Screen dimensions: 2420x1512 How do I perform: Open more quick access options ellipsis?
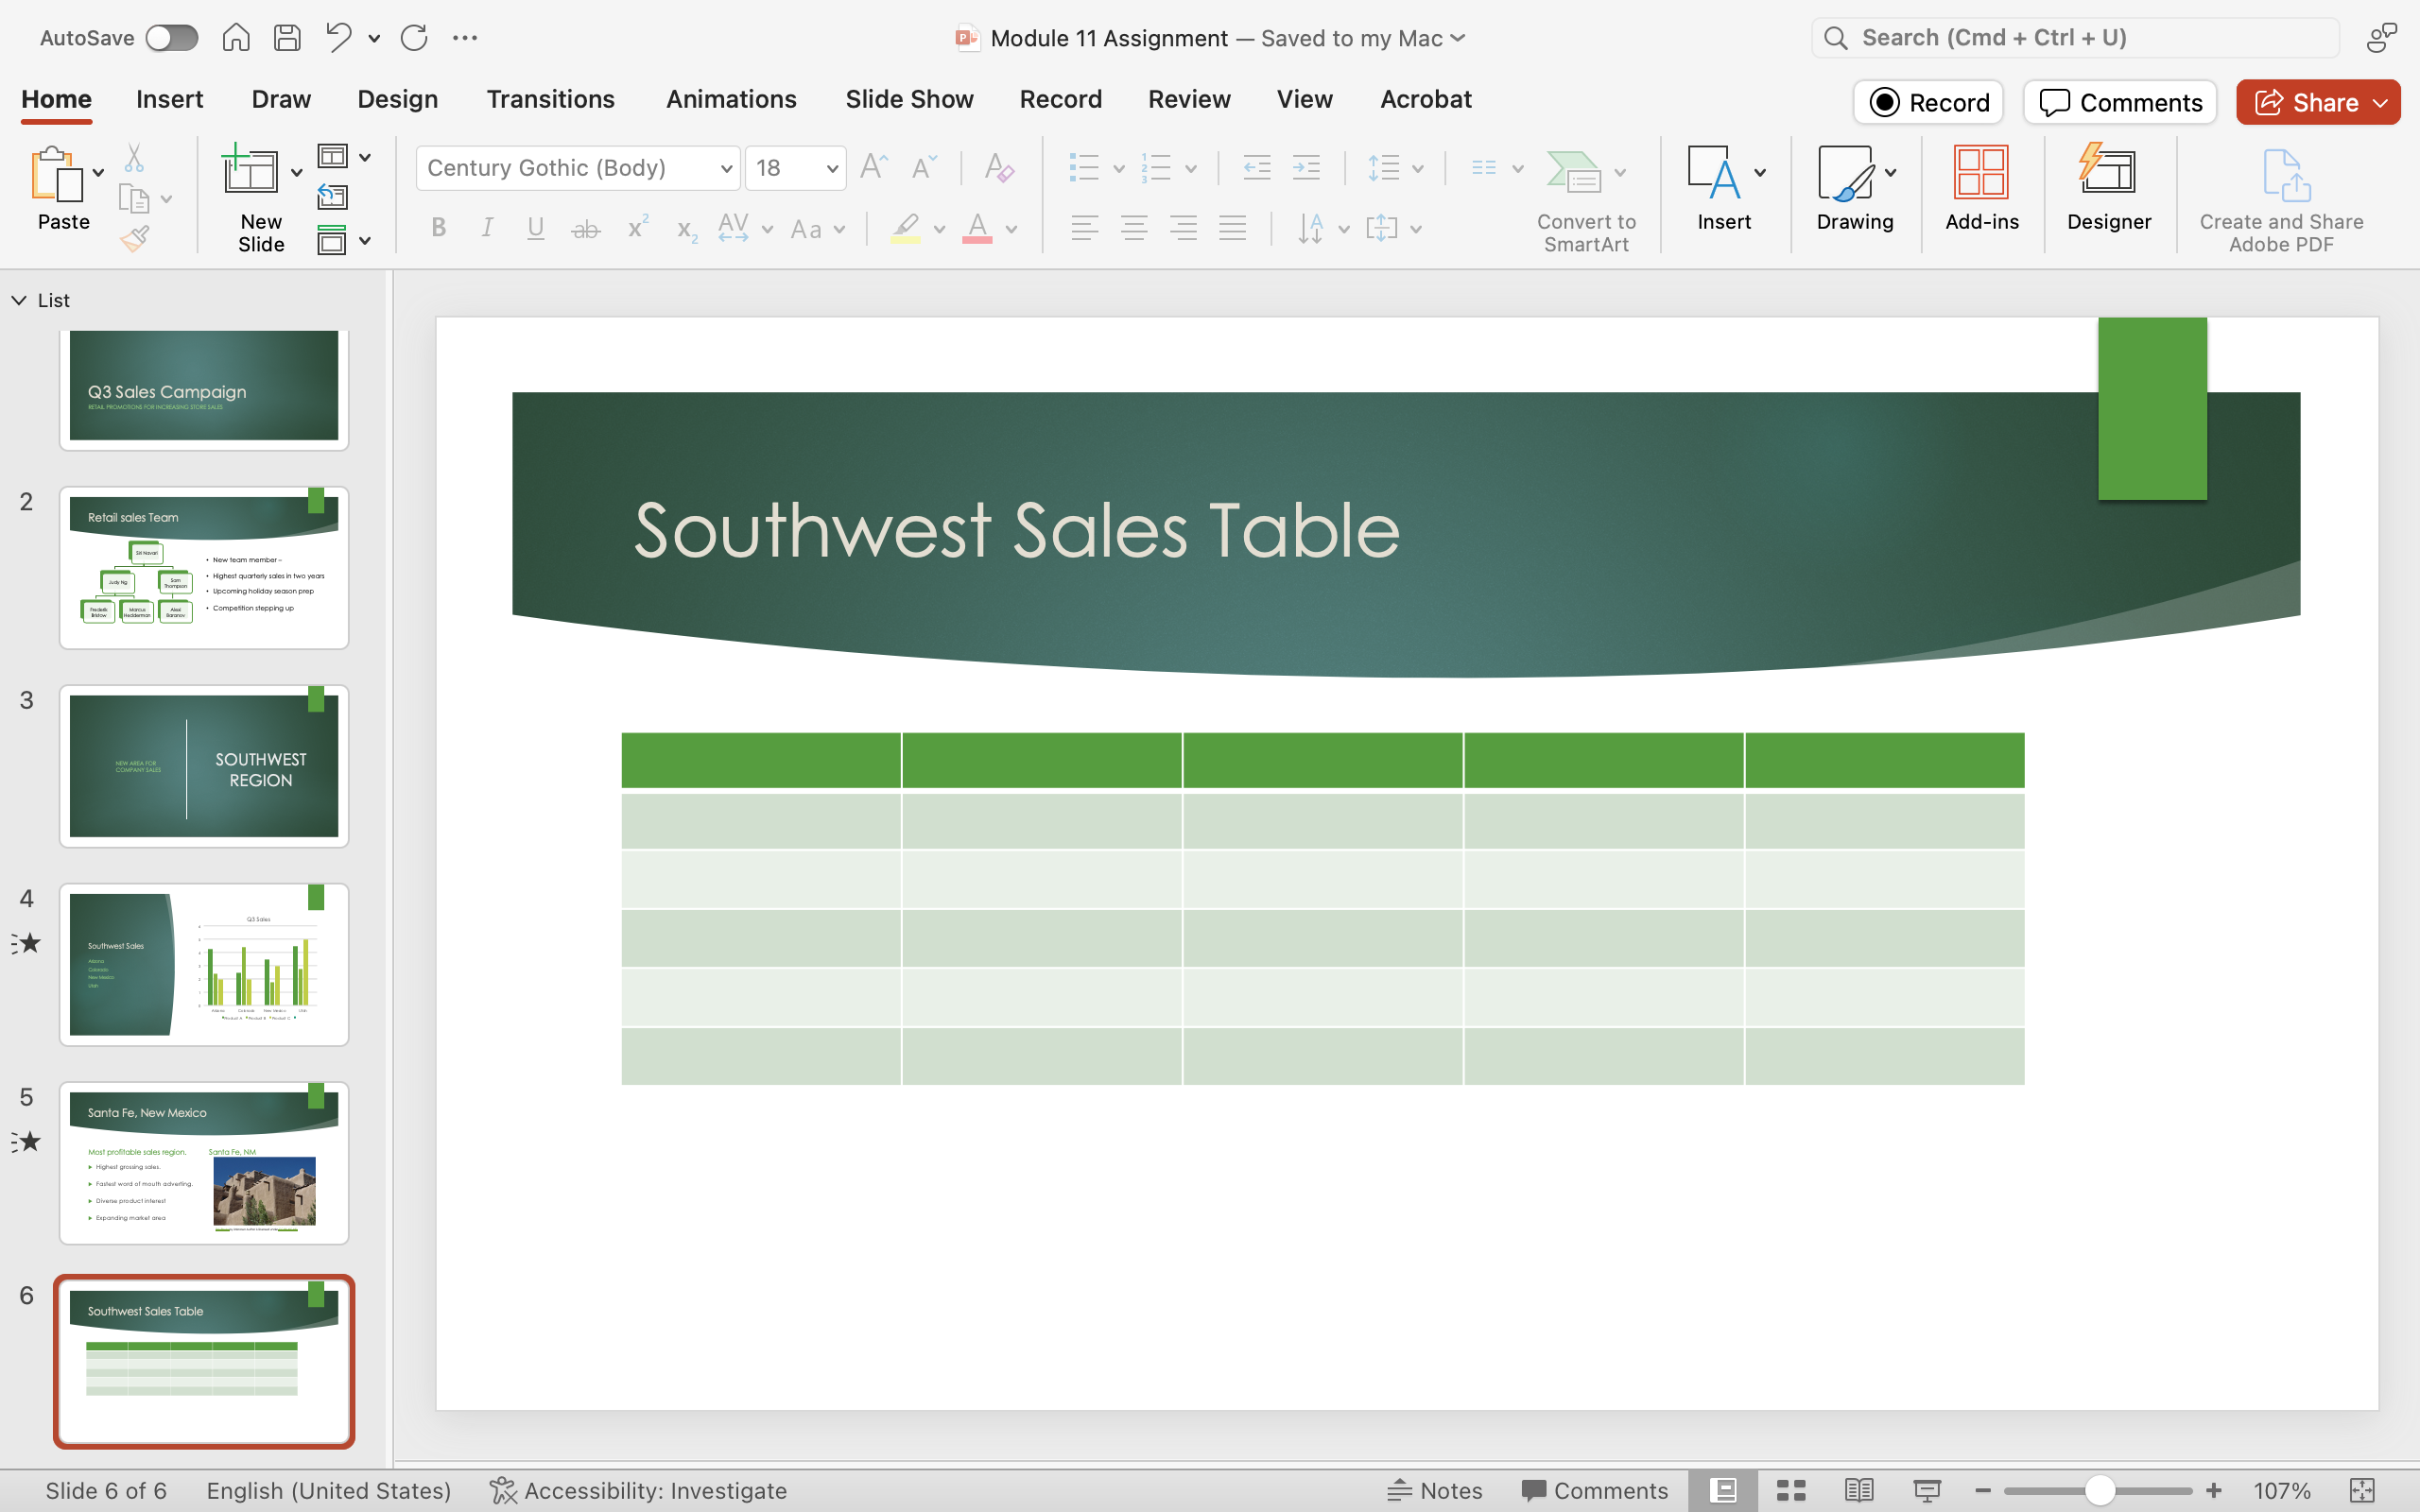465,38
